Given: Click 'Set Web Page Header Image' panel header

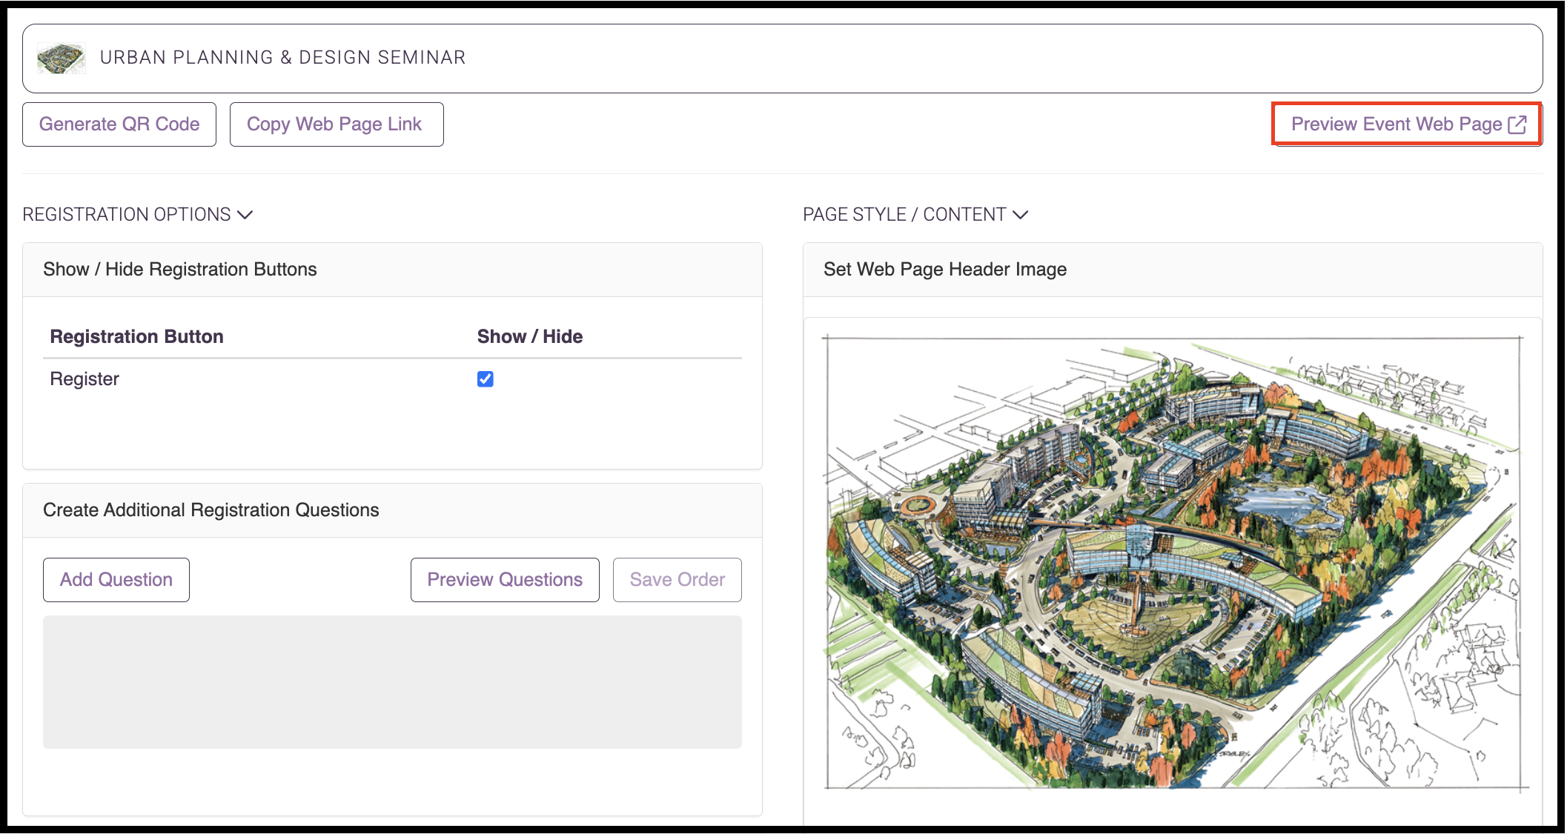Looking at the screenshot, I should click(1173, 270).
